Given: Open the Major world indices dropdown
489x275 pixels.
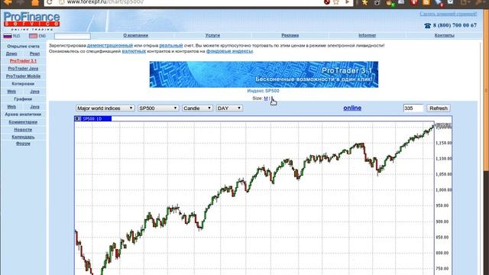Looking at the screenshot, I should click(x=105, y=108).
